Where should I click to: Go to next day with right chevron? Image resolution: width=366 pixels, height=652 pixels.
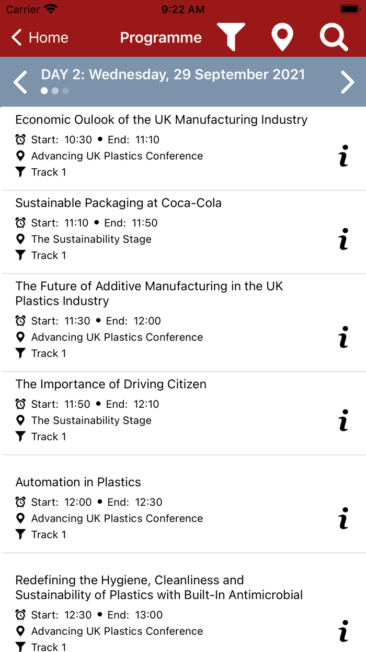[348, 82]
